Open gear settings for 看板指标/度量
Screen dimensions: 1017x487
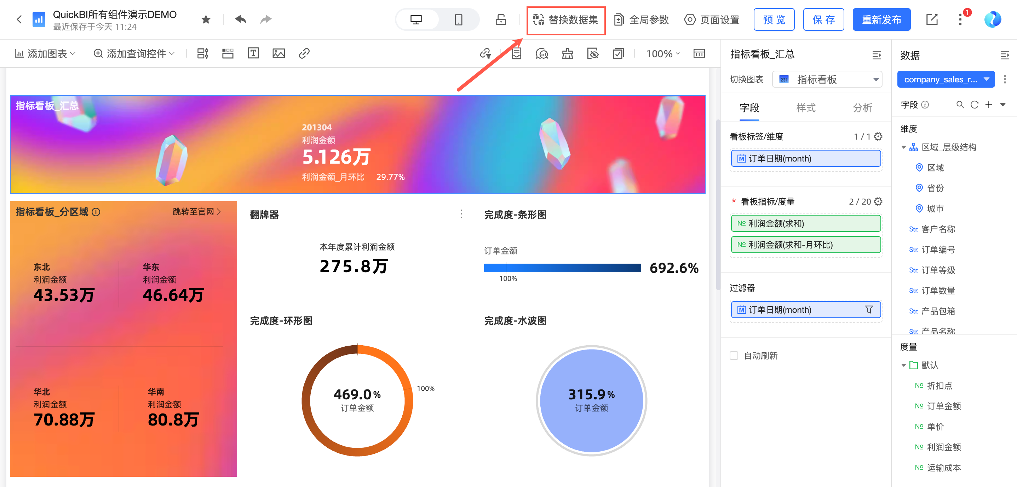[x=878, y=201]
